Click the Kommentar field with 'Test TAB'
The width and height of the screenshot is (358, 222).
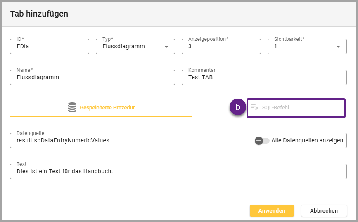(x=264, y=77)
